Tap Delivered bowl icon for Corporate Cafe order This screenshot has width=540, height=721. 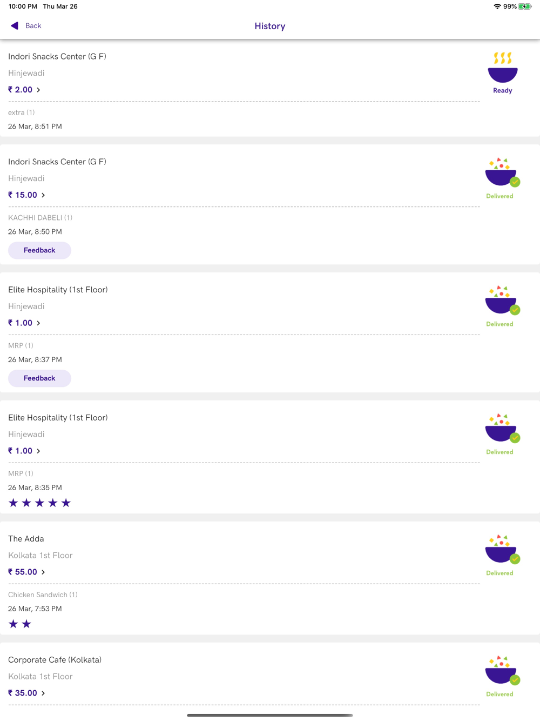pos(502,671)
